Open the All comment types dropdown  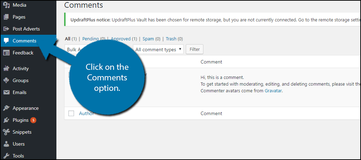[x=158, y=49]
